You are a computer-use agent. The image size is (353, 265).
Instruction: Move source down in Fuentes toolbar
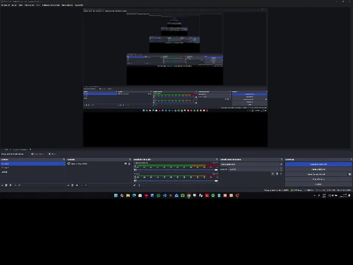click(86, 185)
